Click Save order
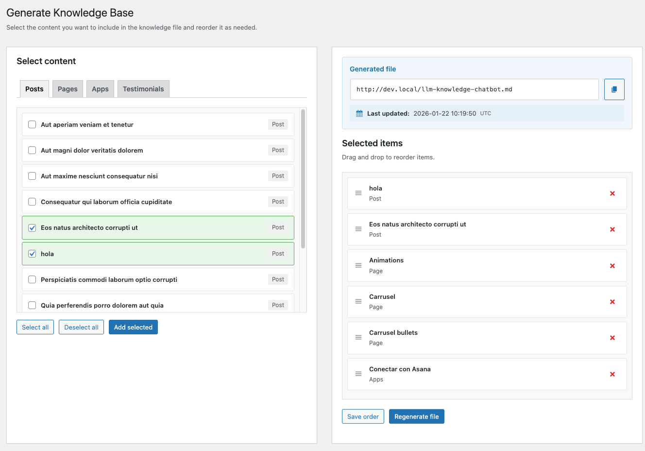Viewport: 645px width, 451px height. click(363, 416)
